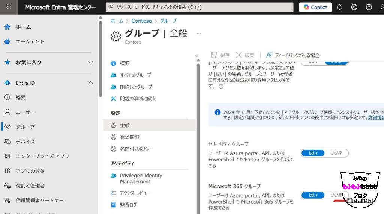Viewport: 384px width, 214px height.
Task: Click the ユーザー person icon
Action: tap(7, 112)
